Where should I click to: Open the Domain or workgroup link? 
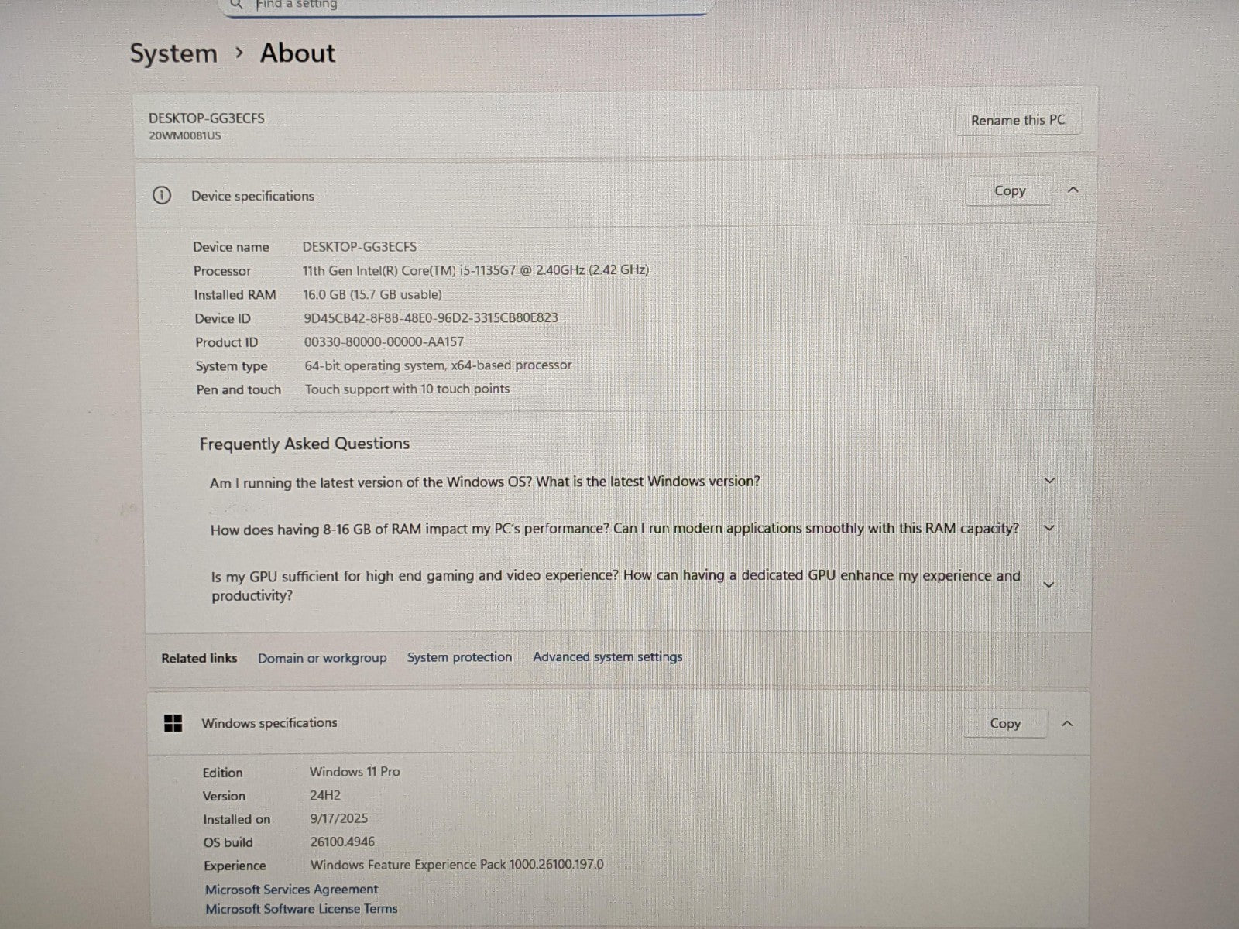(x=322, y=658)
